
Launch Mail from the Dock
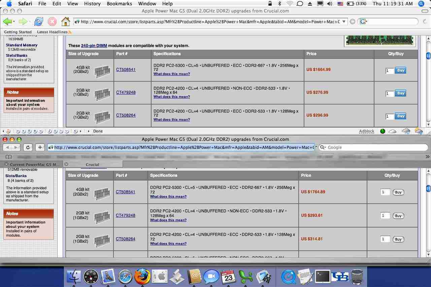click(x=108, y=277)
